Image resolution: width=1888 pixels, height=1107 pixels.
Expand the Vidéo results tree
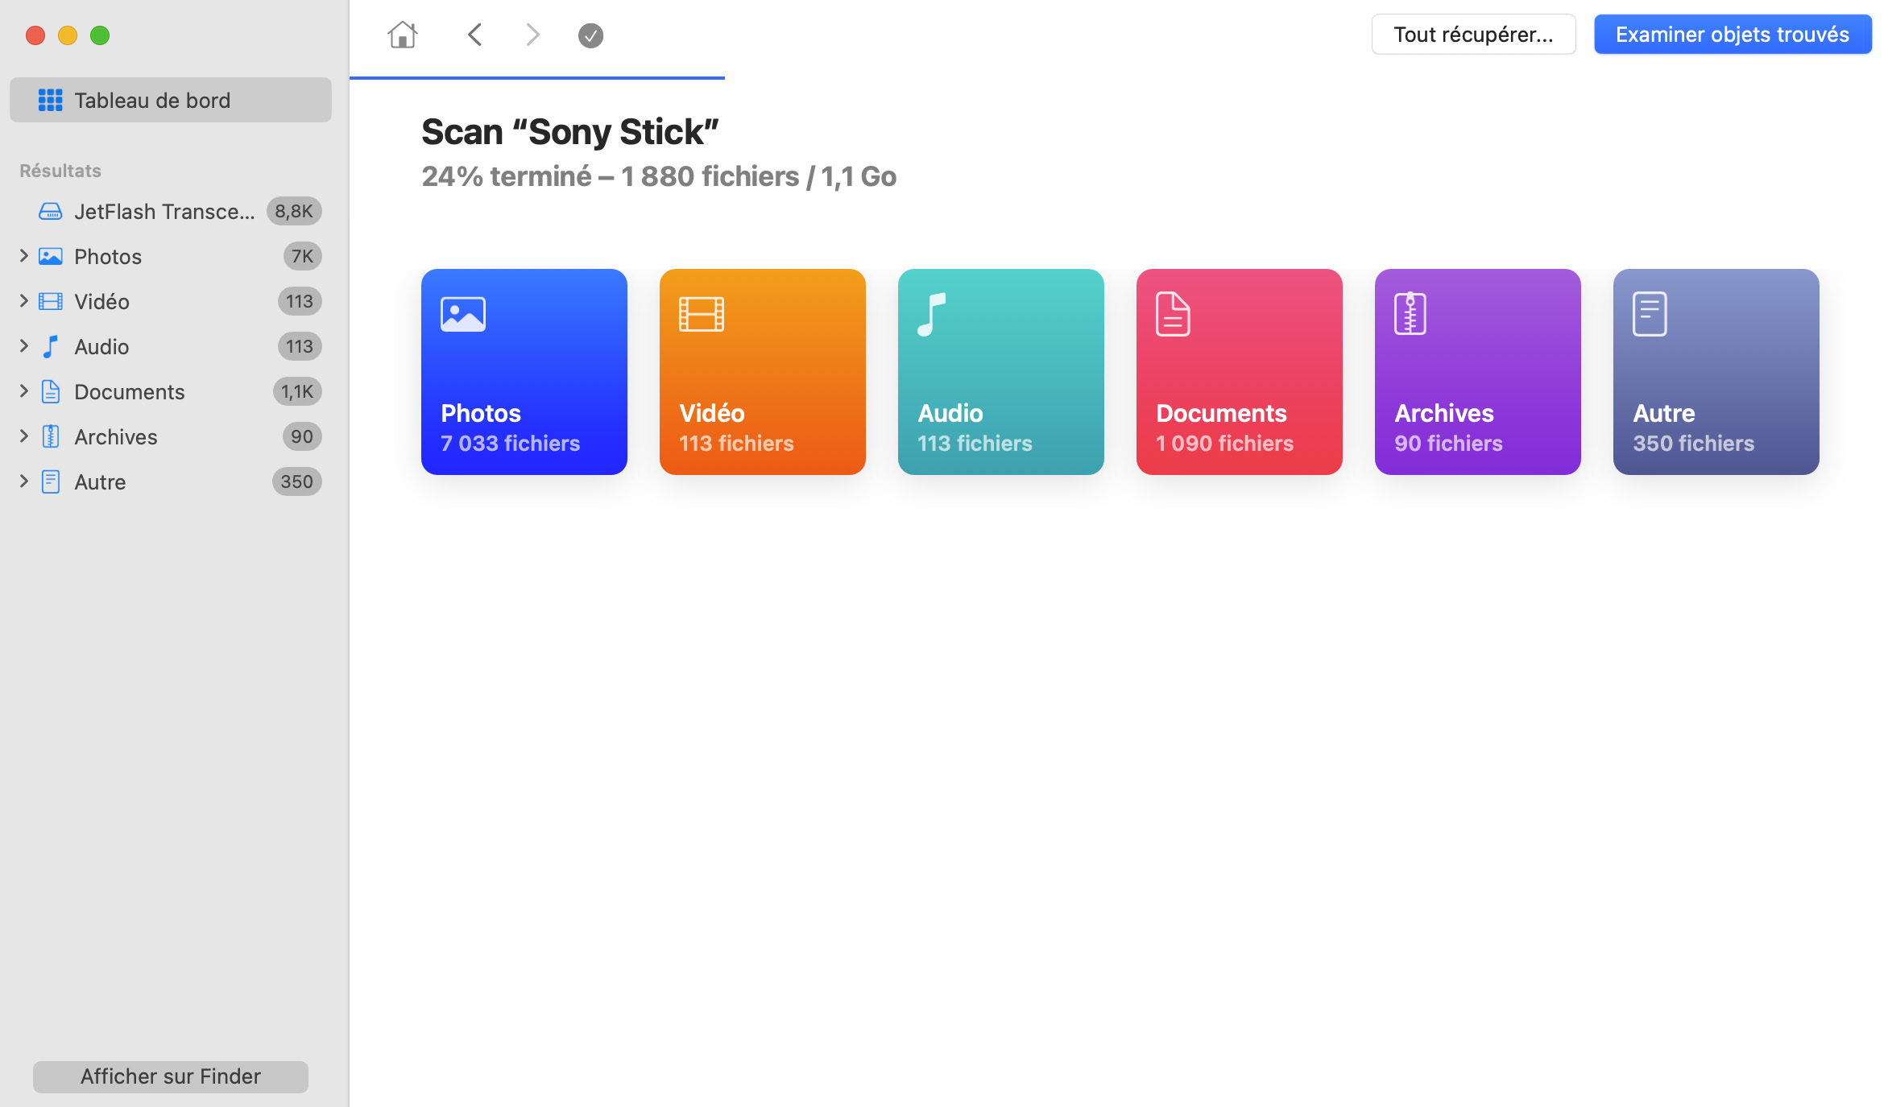tap(21, 302)
